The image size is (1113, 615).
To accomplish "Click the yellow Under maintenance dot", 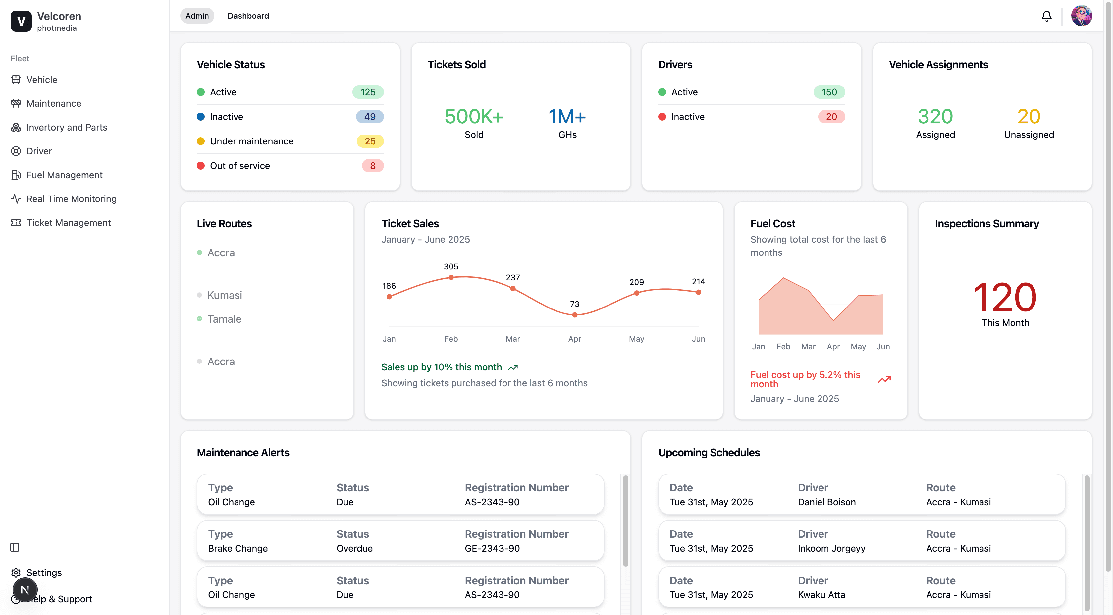I will [200, 141].
